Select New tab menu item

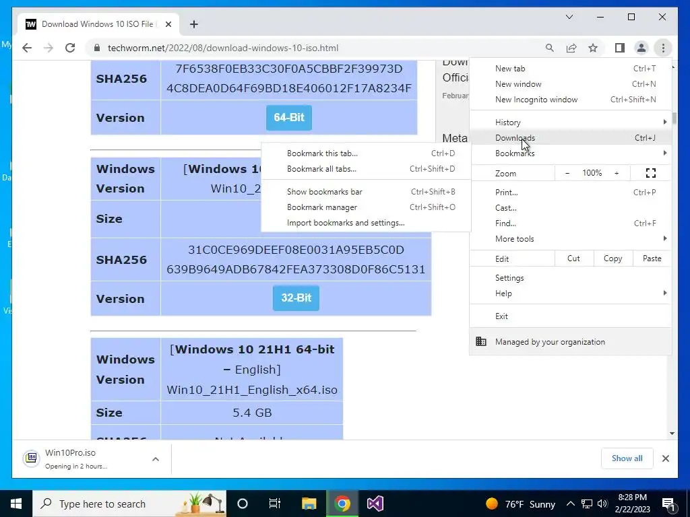click(x=571, y=69)
